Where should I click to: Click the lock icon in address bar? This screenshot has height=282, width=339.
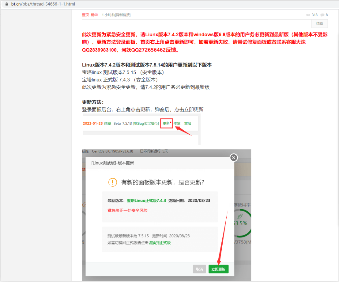pos(7,4)
